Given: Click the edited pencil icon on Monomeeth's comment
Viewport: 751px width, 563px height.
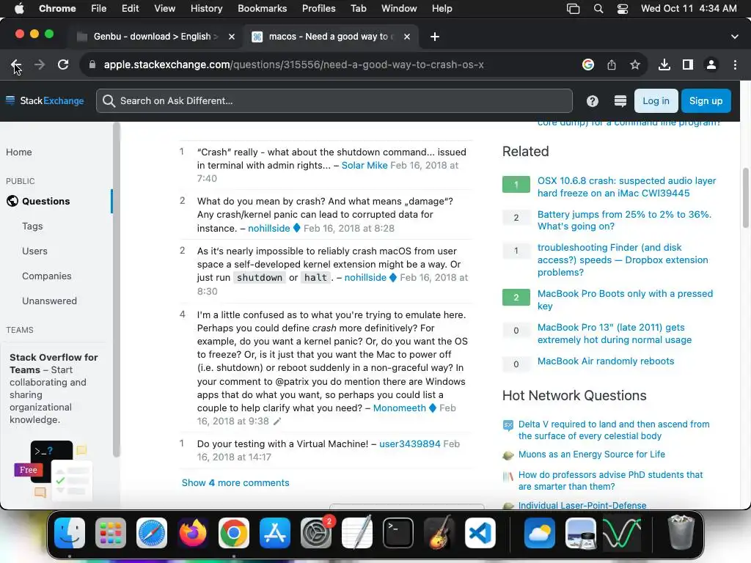Looking at the screenshot, I should click(x=276, y=422).
